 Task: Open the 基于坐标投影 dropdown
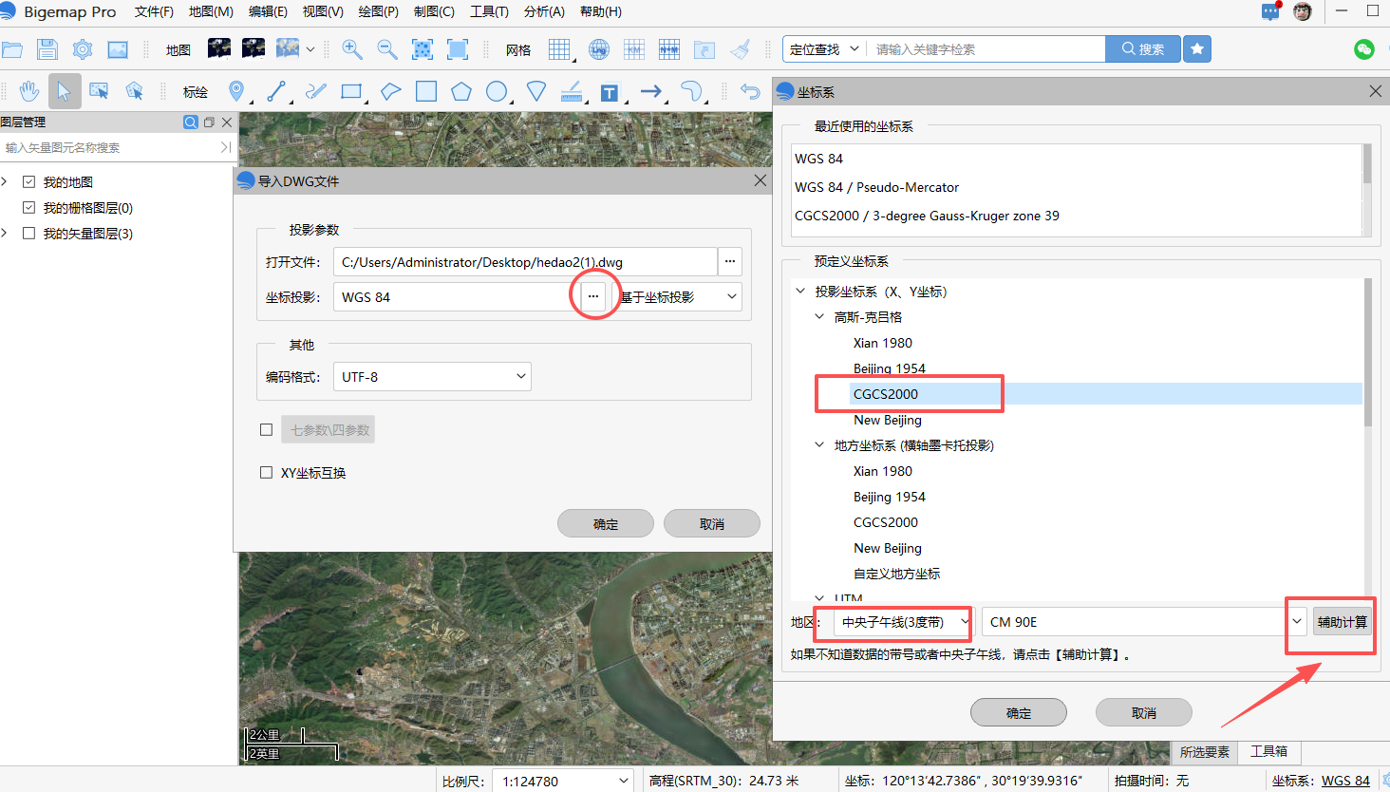point(680,296)
